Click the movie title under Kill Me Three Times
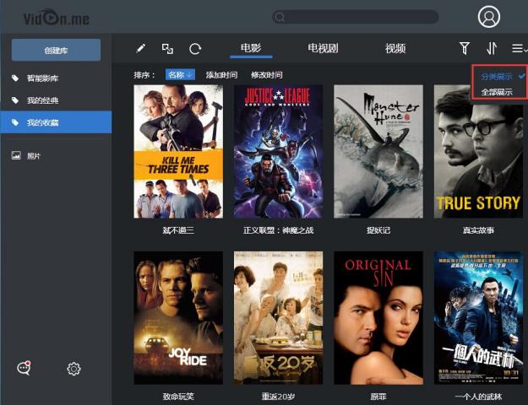The width and height of the screenshot is (528, 405). [x=178, y=230]
